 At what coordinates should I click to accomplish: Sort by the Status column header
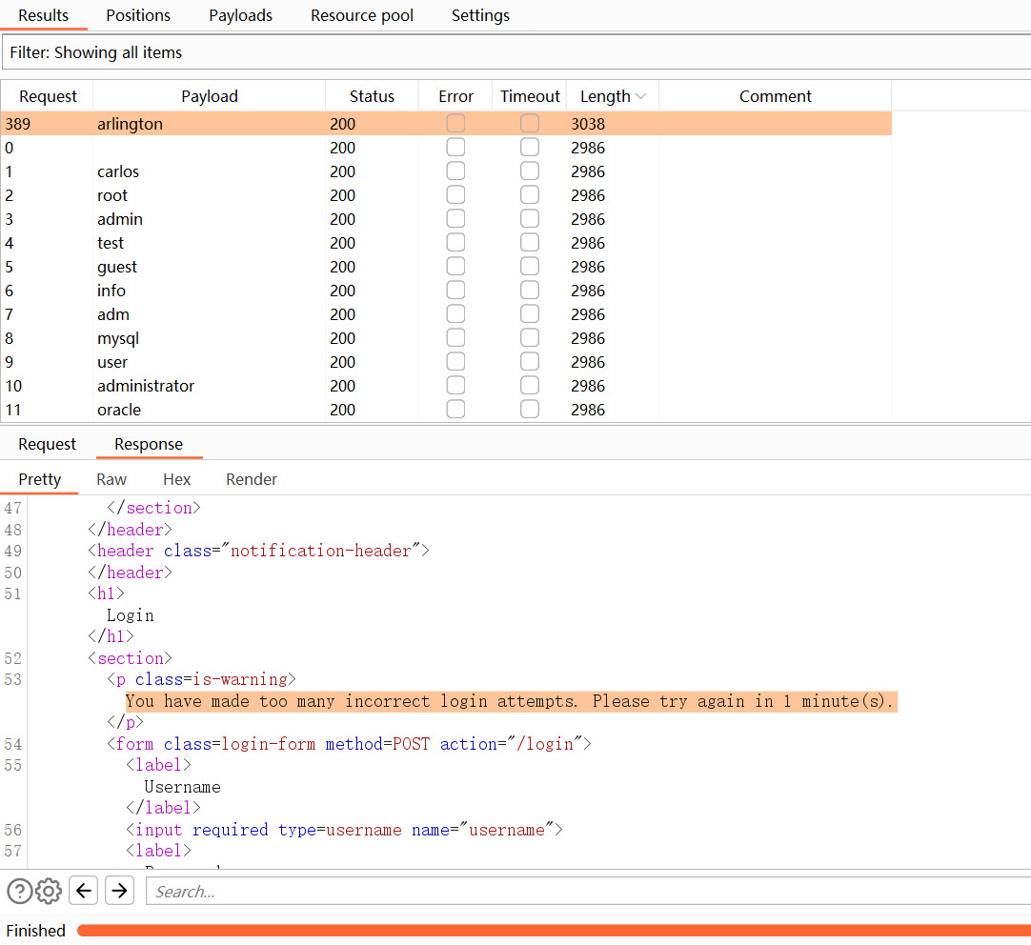click(x=372, y=96)
